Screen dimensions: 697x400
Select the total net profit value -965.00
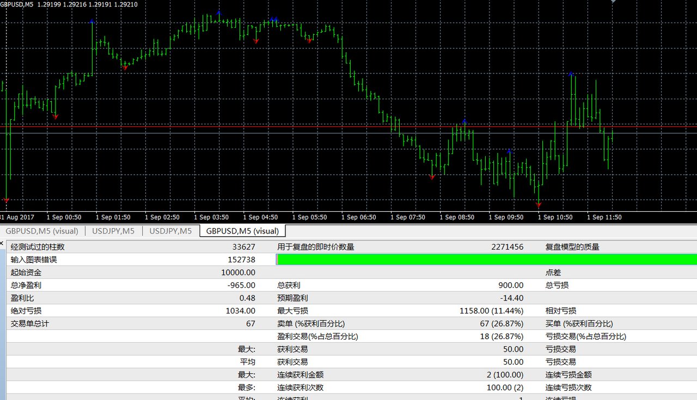[241, 285]
